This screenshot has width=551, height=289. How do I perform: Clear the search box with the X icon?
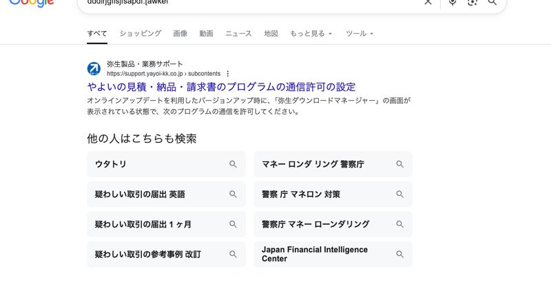(x=428, y=2)
